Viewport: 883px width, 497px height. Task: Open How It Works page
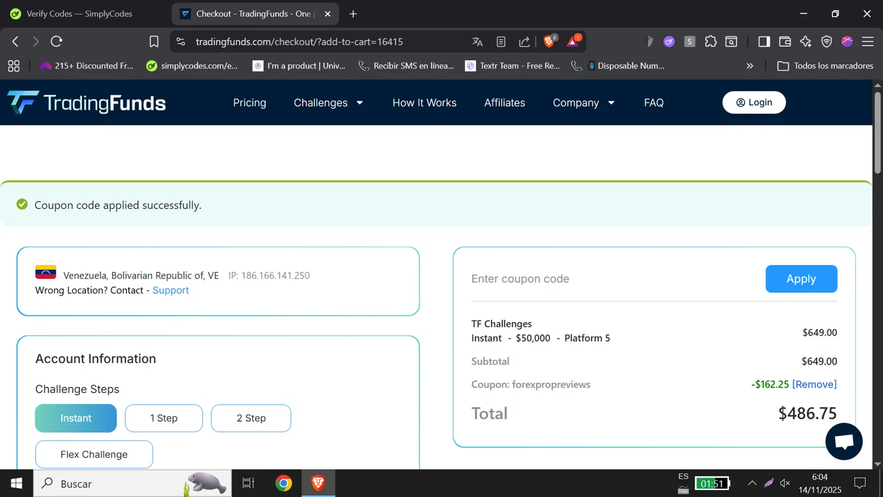click(424, 103)
